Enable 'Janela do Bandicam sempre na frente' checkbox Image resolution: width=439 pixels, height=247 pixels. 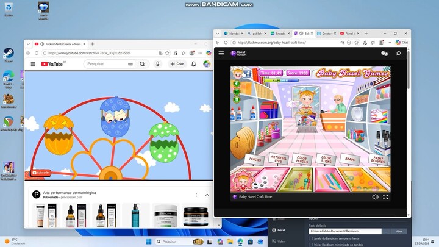[310, 238]
